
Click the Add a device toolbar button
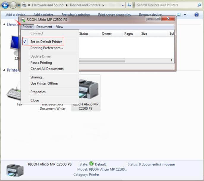point(15,15)
